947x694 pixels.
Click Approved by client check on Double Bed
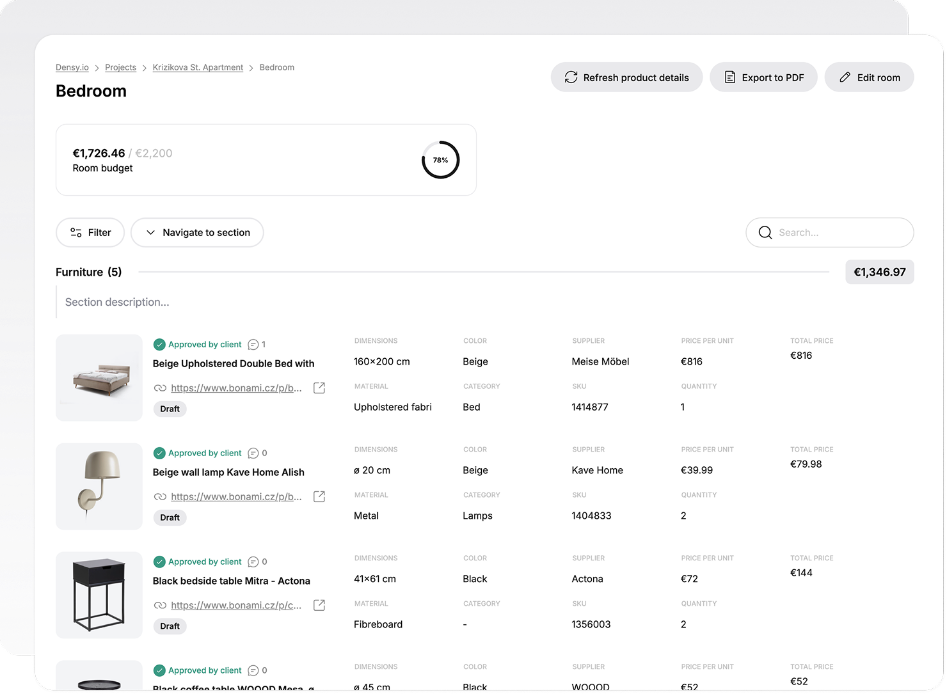point(159,345)
